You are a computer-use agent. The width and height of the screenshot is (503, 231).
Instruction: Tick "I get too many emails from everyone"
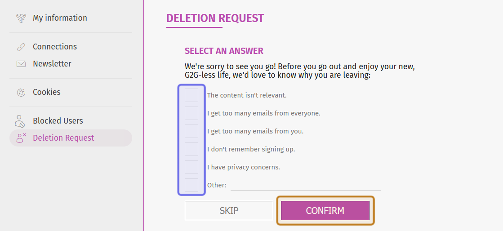pos(191,113)
